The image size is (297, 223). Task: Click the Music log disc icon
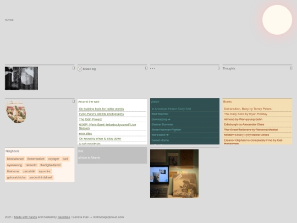click(x=80, y=69)
